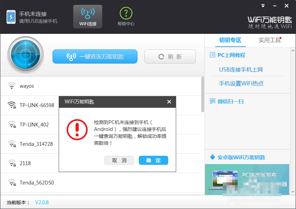Open the 帮助中心 question mark icon
296x209 pixels.
(x=126, y=13)
